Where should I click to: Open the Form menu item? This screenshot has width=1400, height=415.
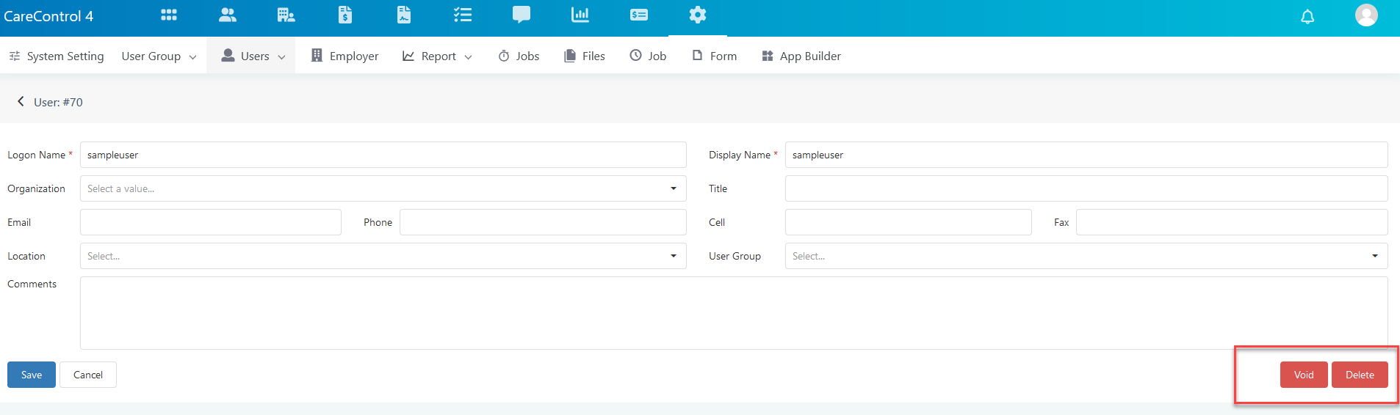[714, 56]
